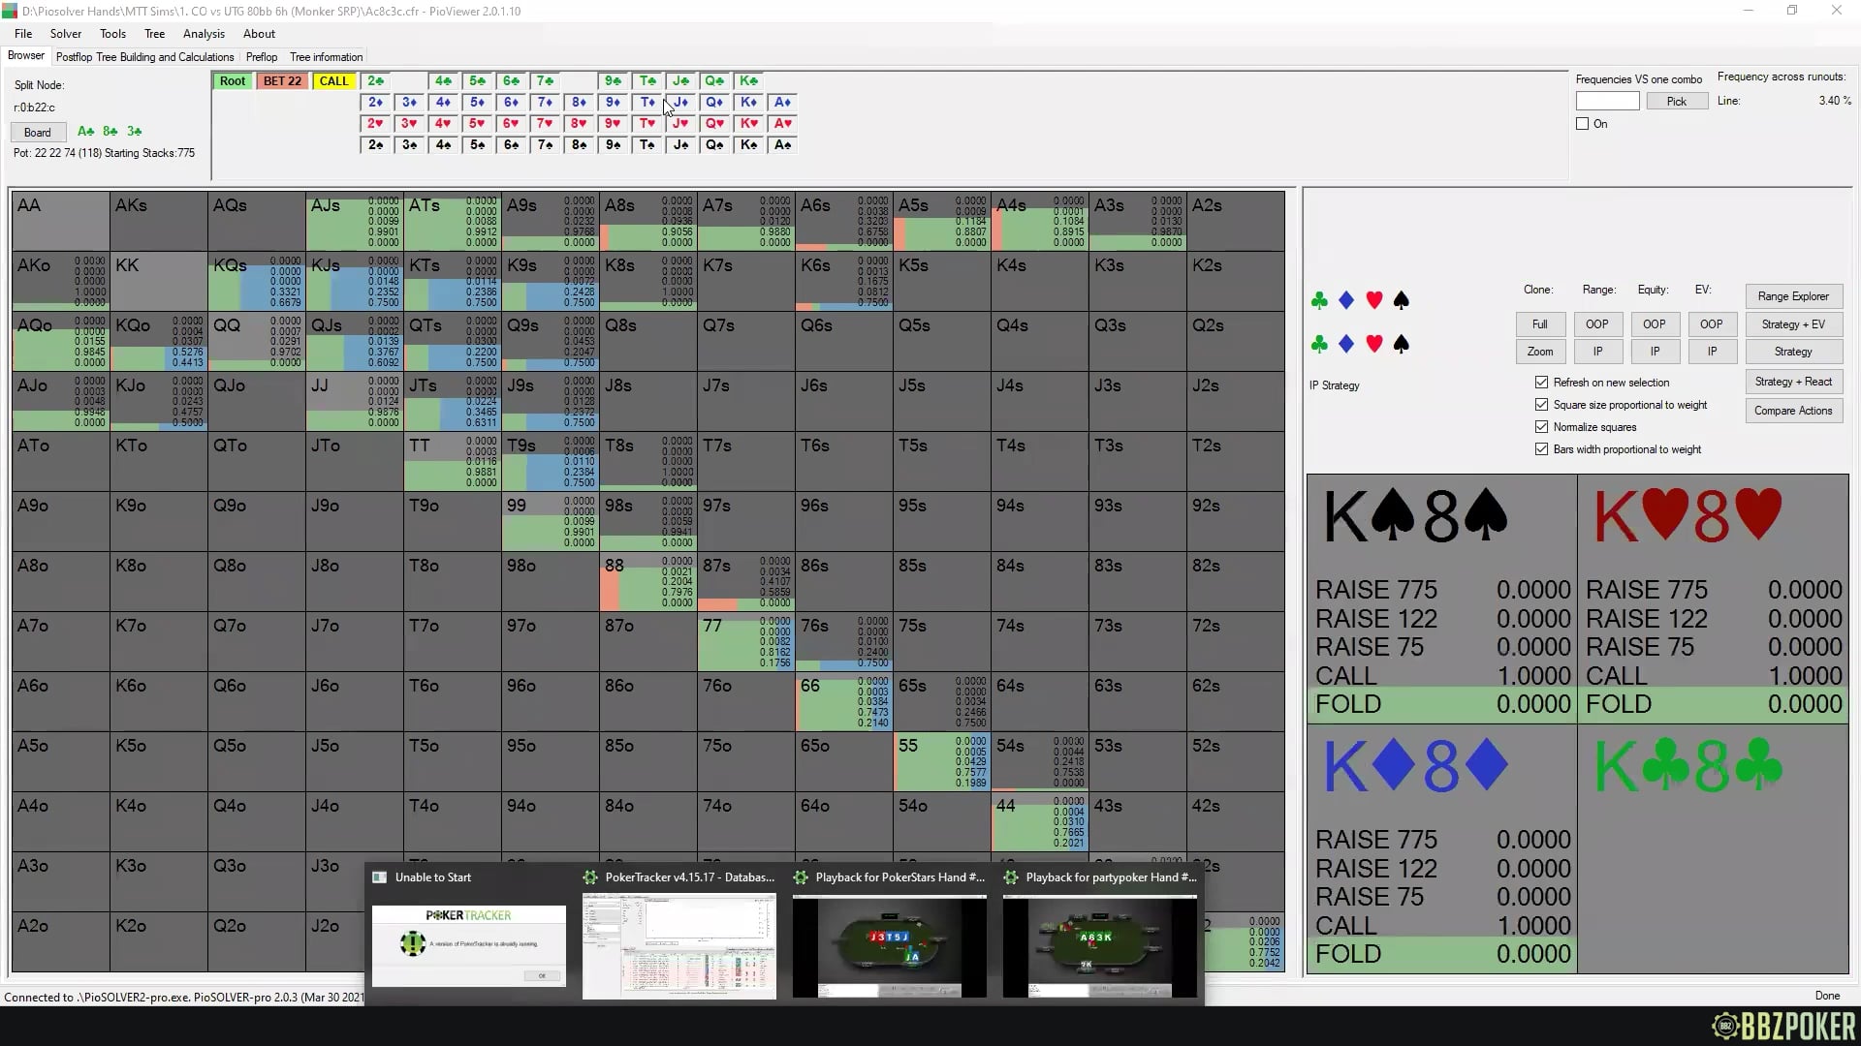Click the Range Explorer button
Image resolution: width=1861 pixels, height=1046 pixels.
coord(1792,296)
